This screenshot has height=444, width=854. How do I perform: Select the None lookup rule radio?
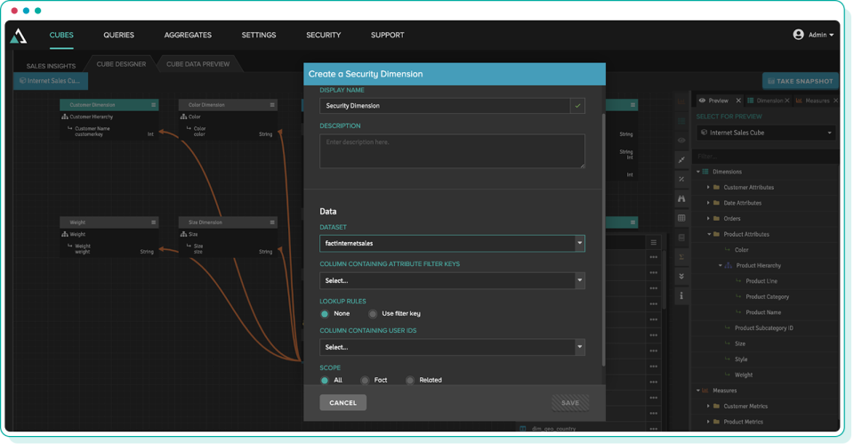pyautogui.click(x=325, y=314)
